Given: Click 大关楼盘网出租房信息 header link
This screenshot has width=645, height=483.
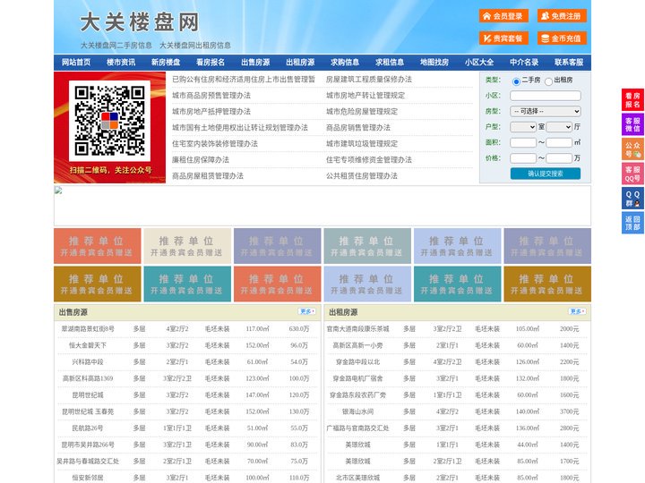Looking at the screenshot, I should 195,46.
